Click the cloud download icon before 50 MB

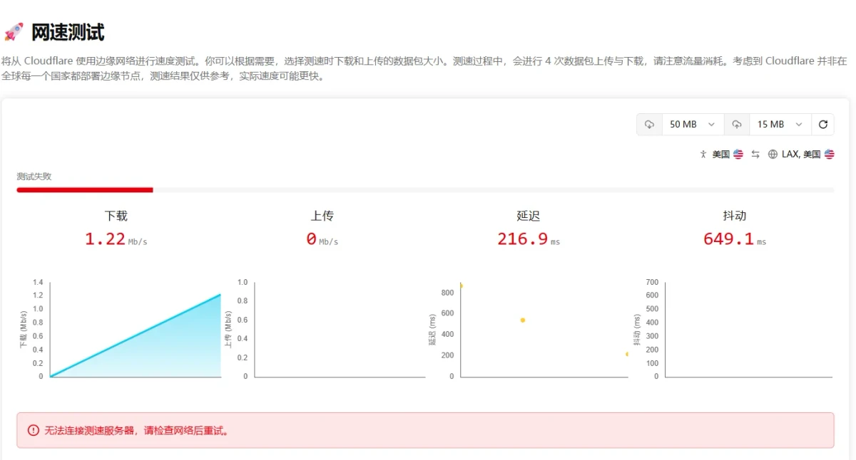pos(650,125)
